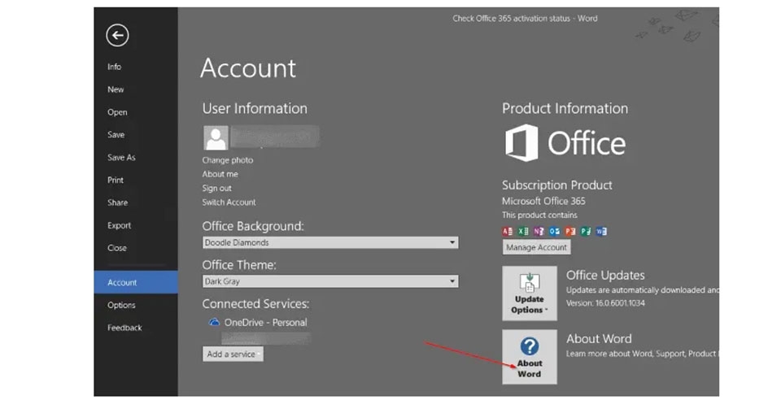Click the Excel app icon
The image size is (781, 400).
[523, 232]
